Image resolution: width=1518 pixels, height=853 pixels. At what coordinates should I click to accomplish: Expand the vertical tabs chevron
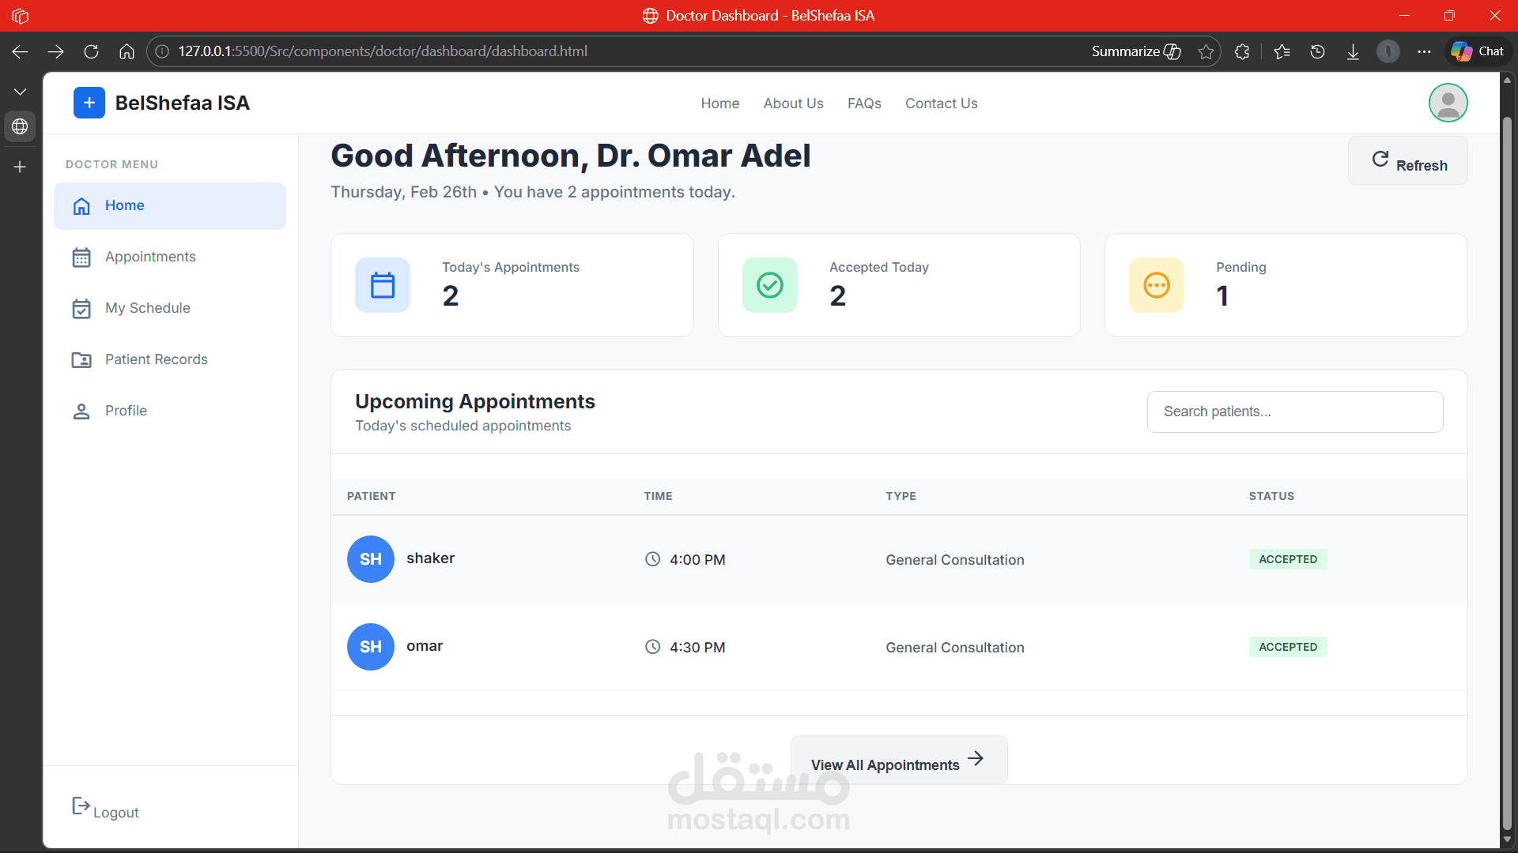(20, 92)
